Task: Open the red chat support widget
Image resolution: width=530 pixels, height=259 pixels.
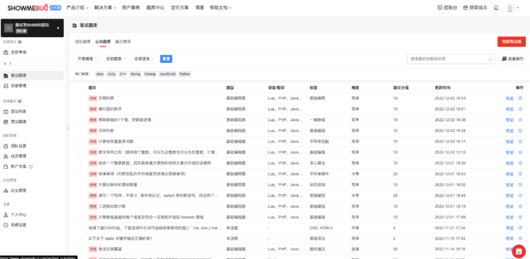Action: point(519,251)
